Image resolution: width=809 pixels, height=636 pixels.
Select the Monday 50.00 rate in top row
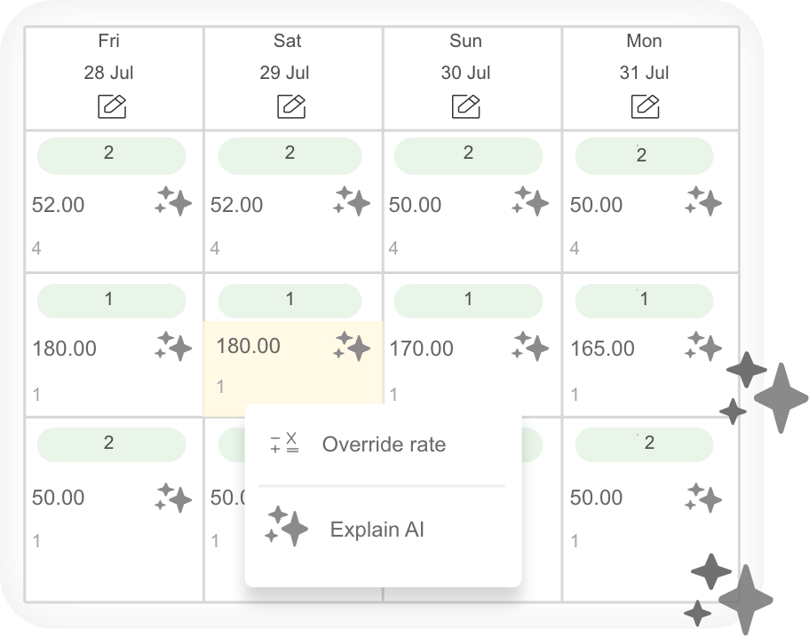point(596,205)
